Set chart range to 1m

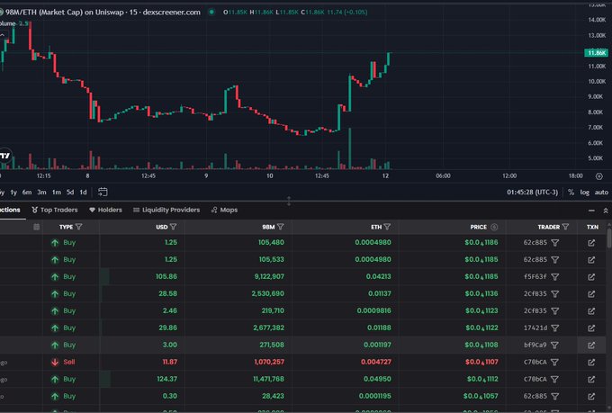point(57,192)
